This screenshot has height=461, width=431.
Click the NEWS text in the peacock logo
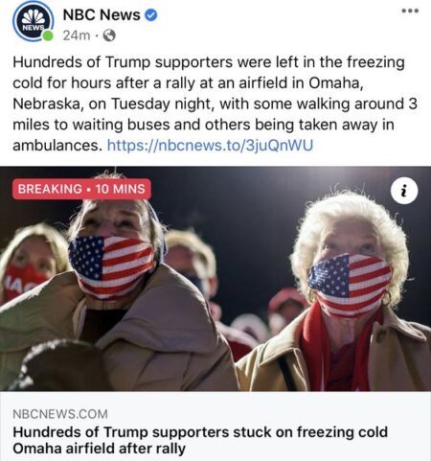pos(33,28)
